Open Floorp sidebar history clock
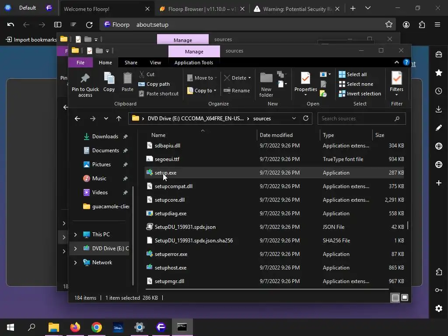The width and height of the screenshot is (448, 336). click(438, 91)
